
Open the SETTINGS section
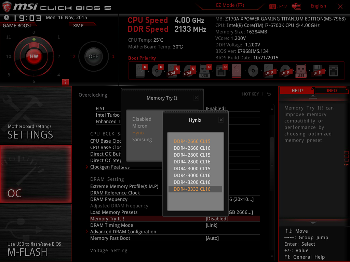(36, 115)
